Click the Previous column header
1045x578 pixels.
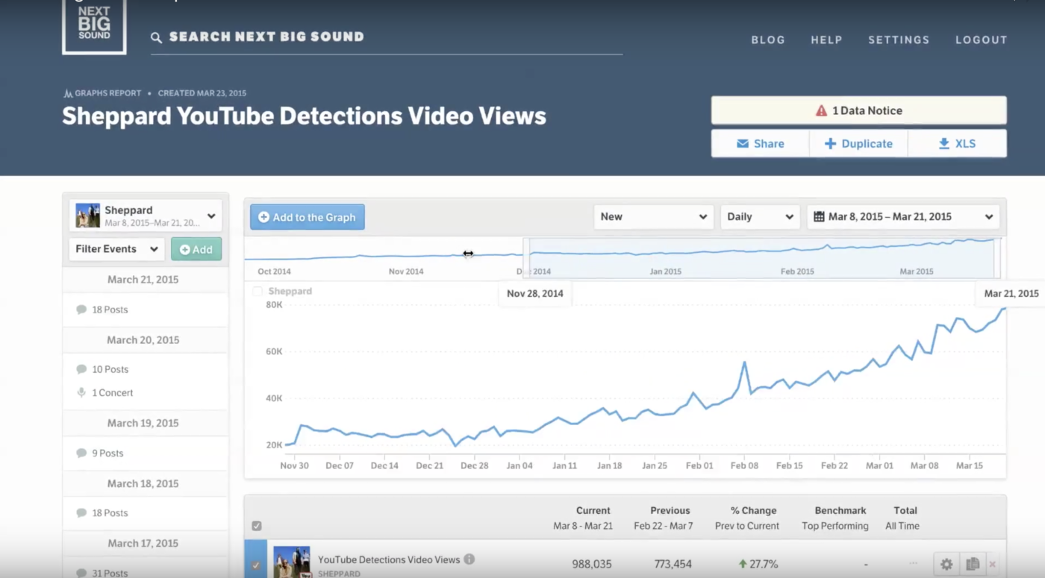tap(664, 518)
